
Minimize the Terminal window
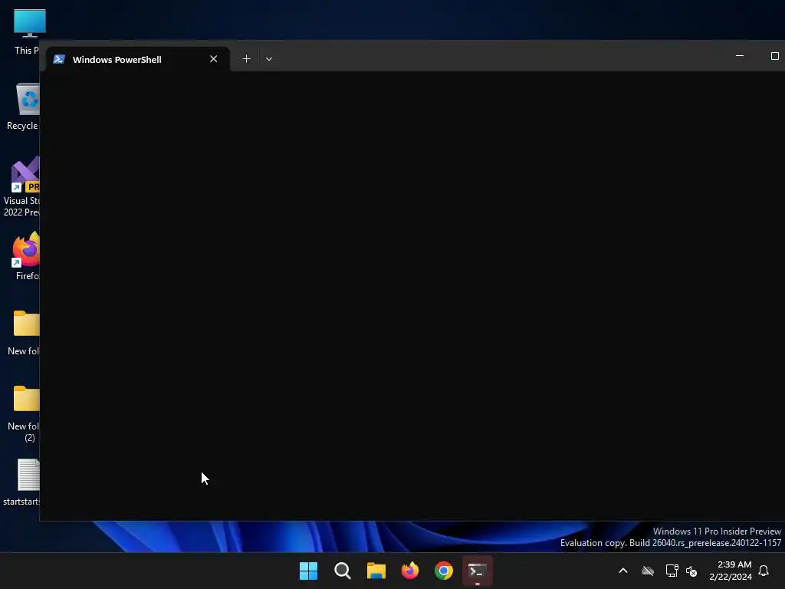pos(740,56)
